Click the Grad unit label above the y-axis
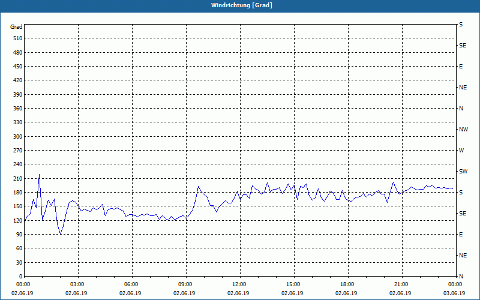Screen dimensions: 480x300 (16, 27)
